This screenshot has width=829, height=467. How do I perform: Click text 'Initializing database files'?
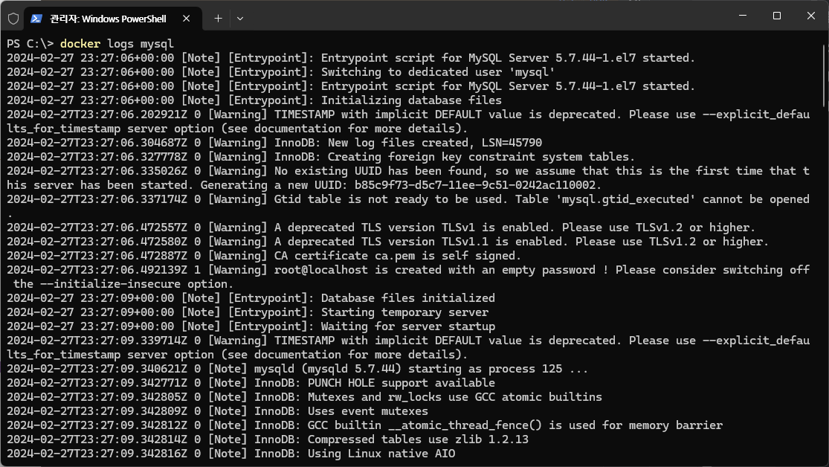411,100
